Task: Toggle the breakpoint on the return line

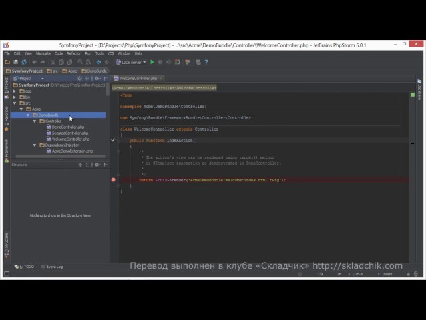Action: 114,180
